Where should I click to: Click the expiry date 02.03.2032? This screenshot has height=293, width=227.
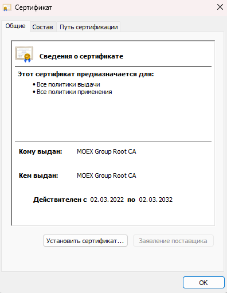point(155,200)
